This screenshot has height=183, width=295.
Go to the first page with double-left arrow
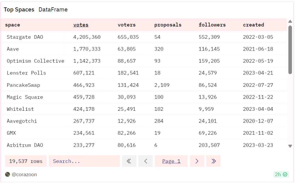[x=129, y=161]
